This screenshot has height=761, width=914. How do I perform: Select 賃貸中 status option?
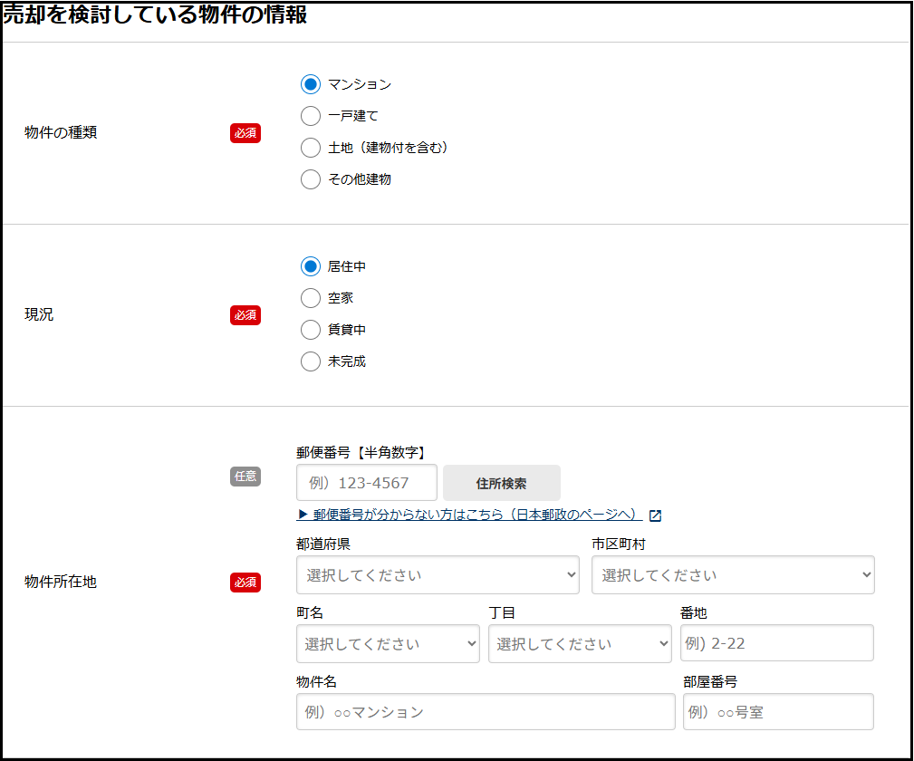(311, 330)
